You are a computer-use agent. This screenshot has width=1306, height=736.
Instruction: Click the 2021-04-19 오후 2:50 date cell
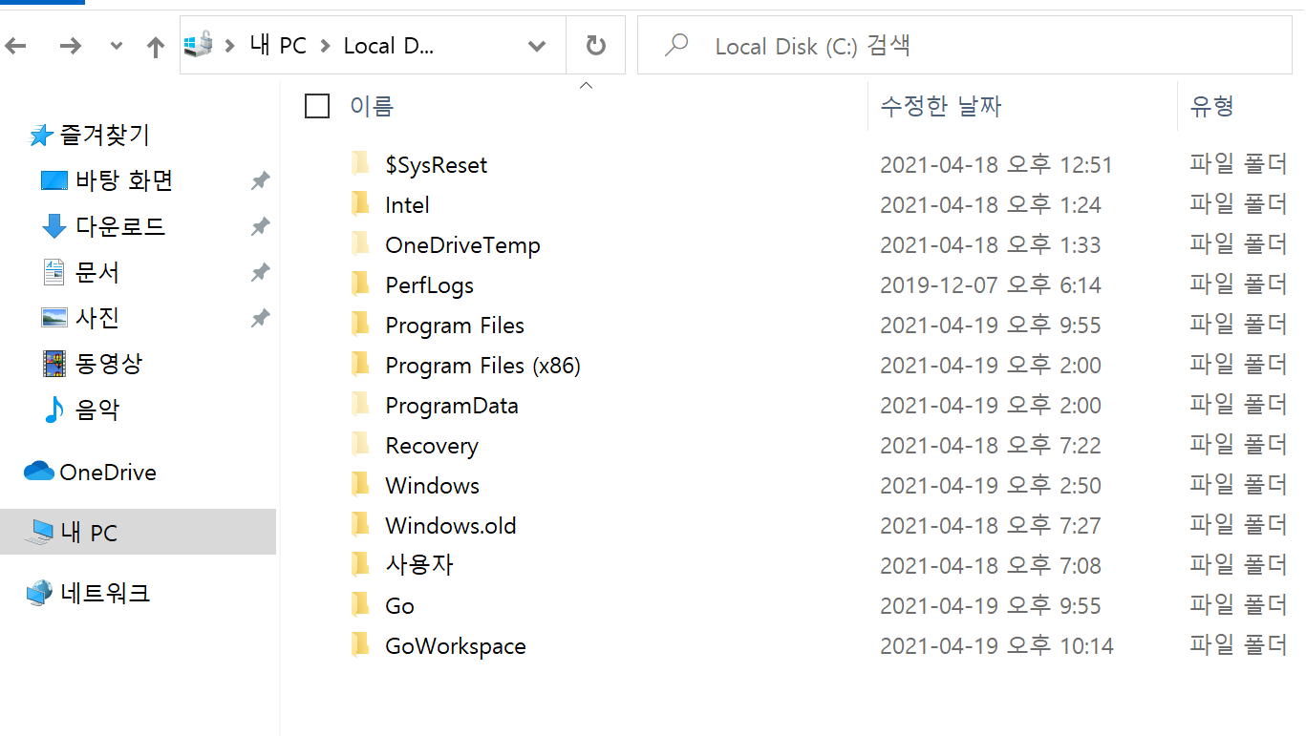click(x=991, y=486)
